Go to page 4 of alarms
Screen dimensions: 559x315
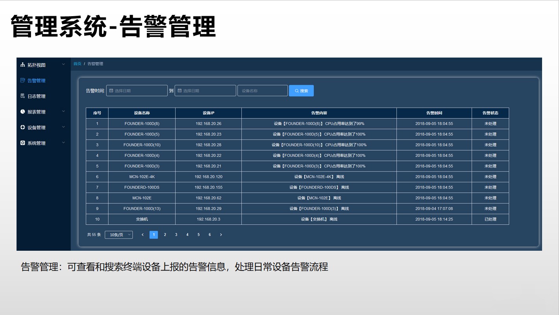pos(187,235)
